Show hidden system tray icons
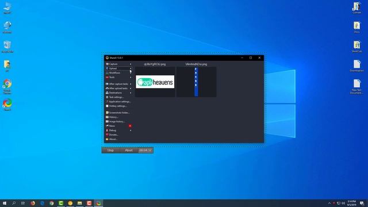 click(329, 203)
